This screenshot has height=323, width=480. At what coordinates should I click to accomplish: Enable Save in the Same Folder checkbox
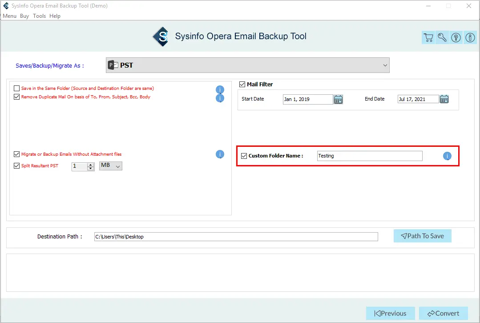pyautogui.click(x=17, y=89)
